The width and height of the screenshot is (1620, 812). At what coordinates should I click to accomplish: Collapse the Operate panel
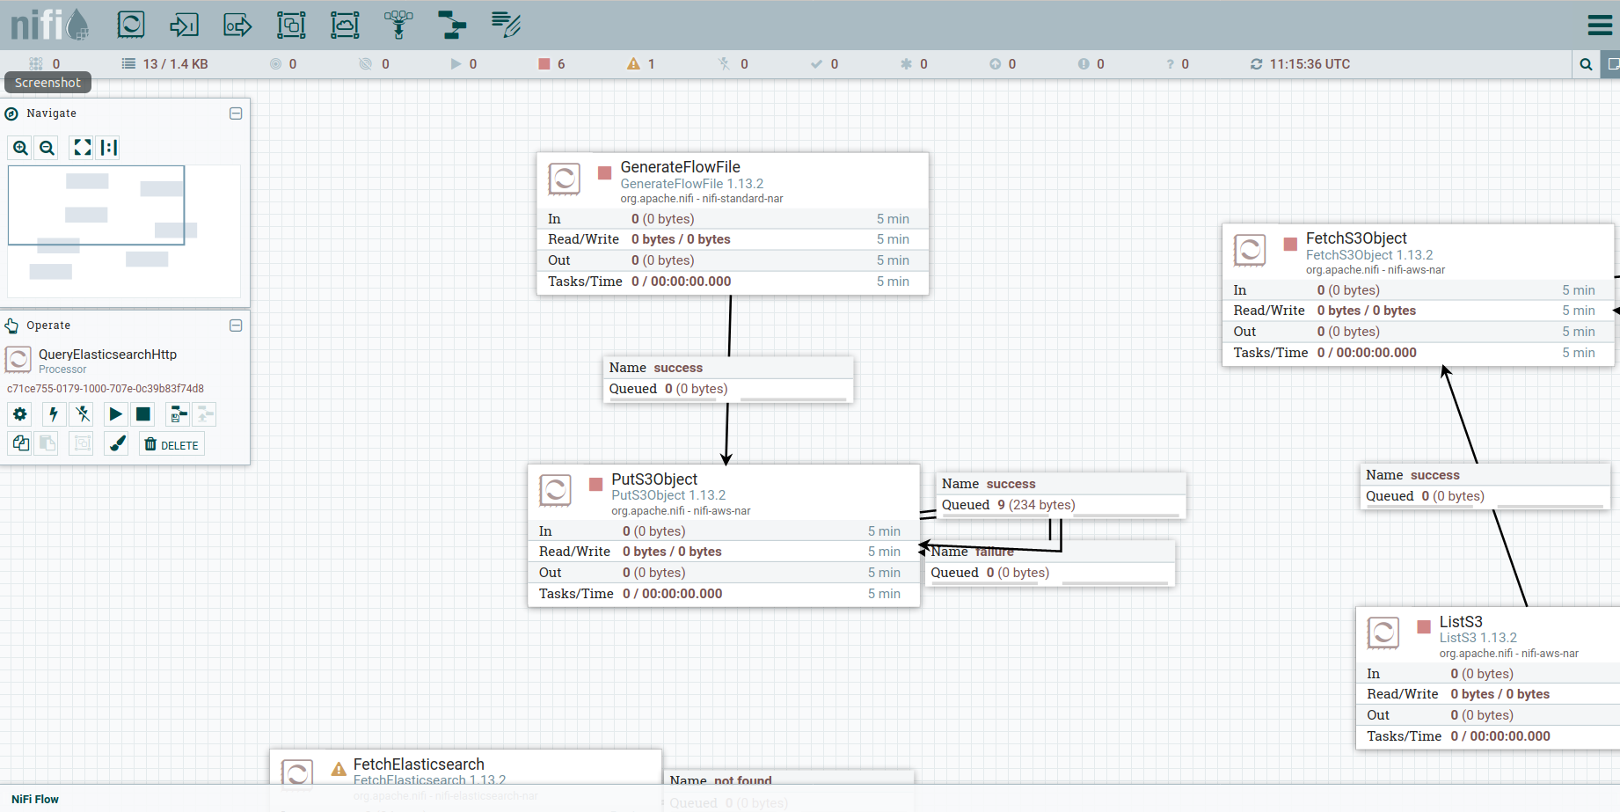click(x=236, y=326)
